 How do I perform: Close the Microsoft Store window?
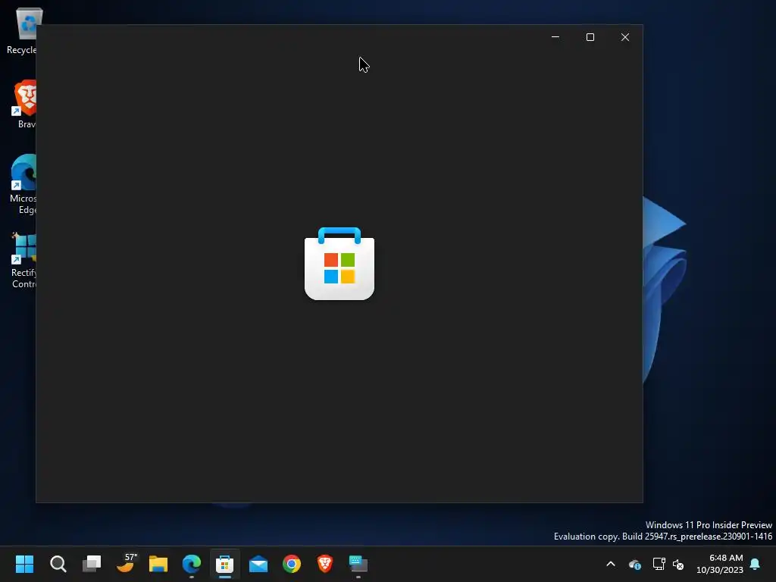(x=625, y=37)
